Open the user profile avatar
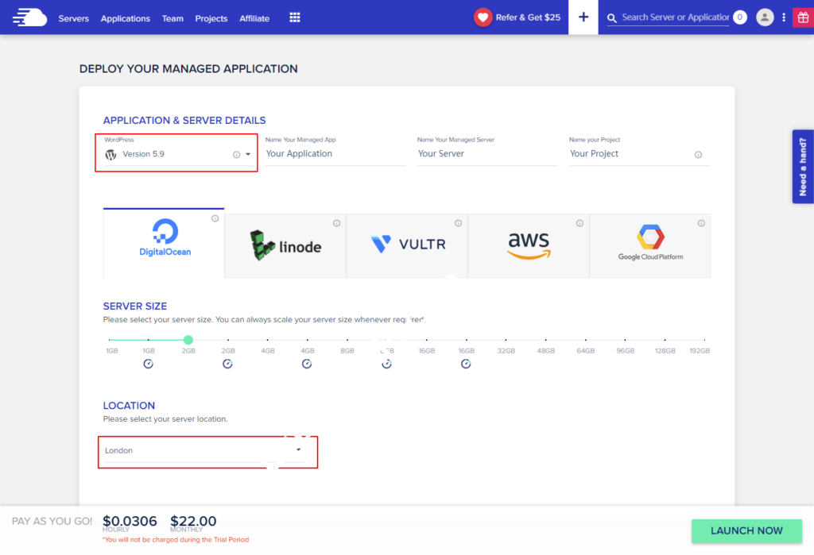Image resolution: width=814 pixels, height=555 pixels. coord(765,17)
